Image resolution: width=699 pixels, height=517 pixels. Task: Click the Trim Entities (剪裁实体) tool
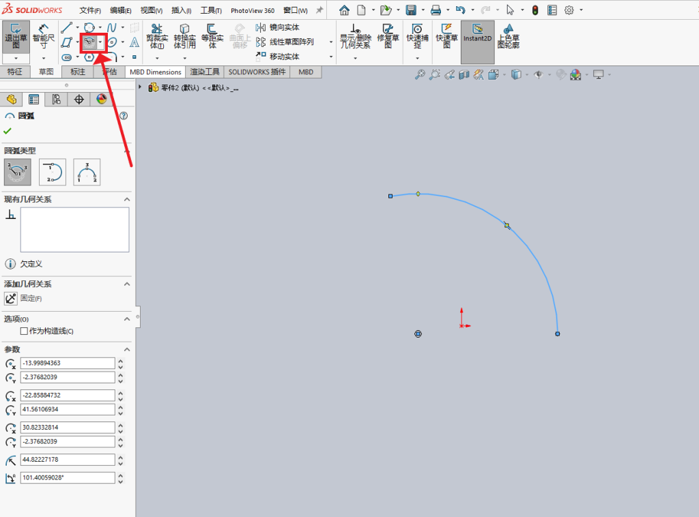(x=157, y=37)
